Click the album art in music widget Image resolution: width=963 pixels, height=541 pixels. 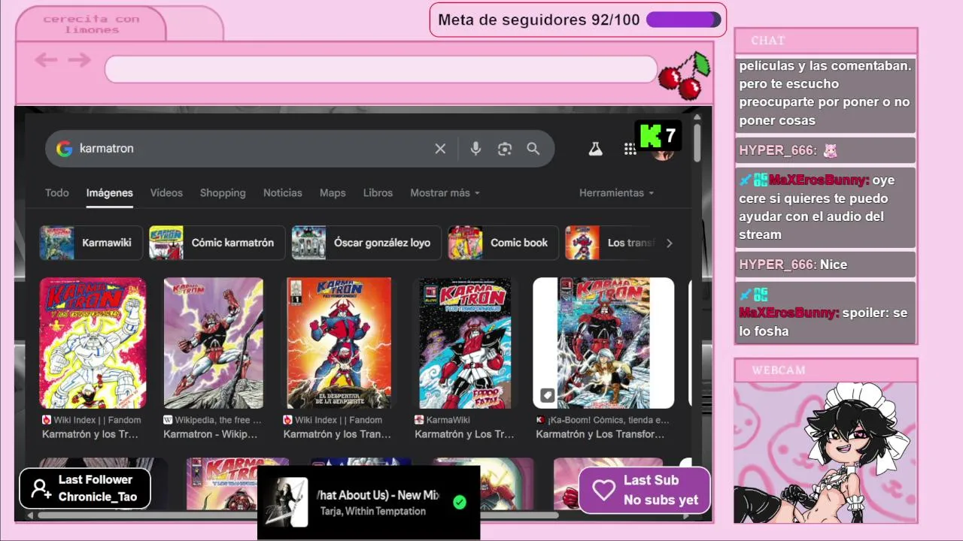(x=287, y=502)
